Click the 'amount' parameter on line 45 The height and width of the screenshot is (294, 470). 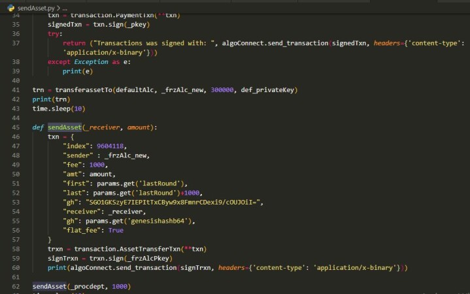click(x=139, y=127)
